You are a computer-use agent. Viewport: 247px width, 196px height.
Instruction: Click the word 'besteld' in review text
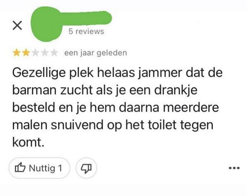point(34,107)
